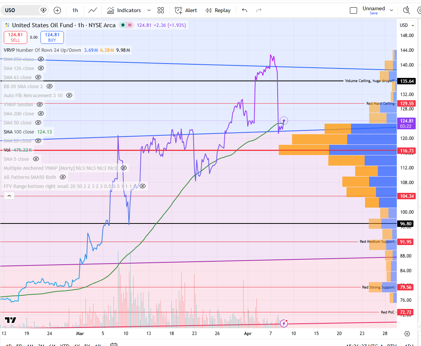Click the 79.56 red price label
The image size is (421, 346).
point(405,287)
